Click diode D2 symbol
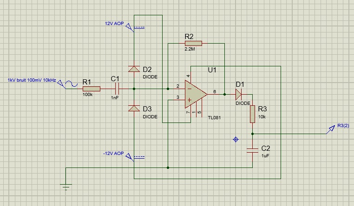354x206 pixels. (x=134, y=69)
